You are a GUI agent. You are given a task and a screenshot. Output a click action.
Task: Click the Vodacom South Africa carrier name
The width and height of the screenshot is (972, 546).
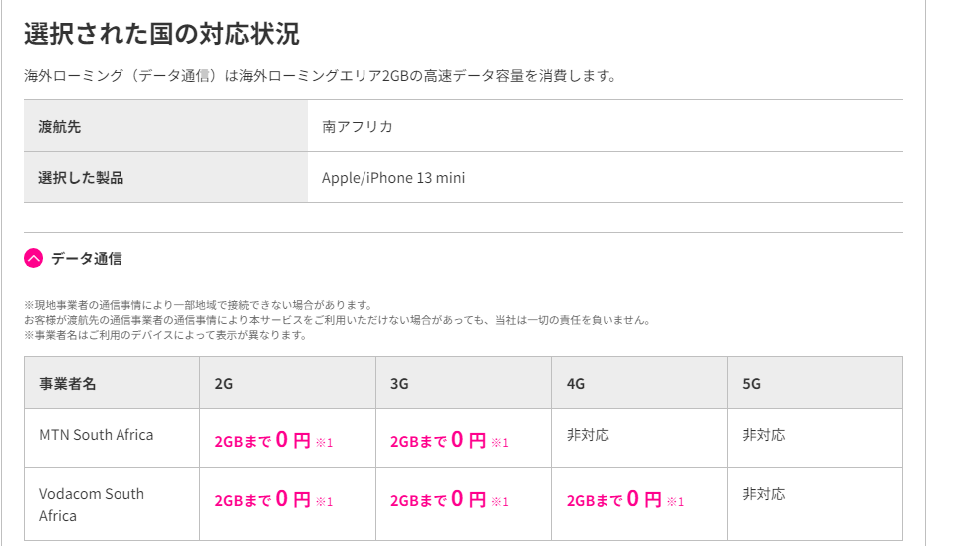click(x=92, y=504)
